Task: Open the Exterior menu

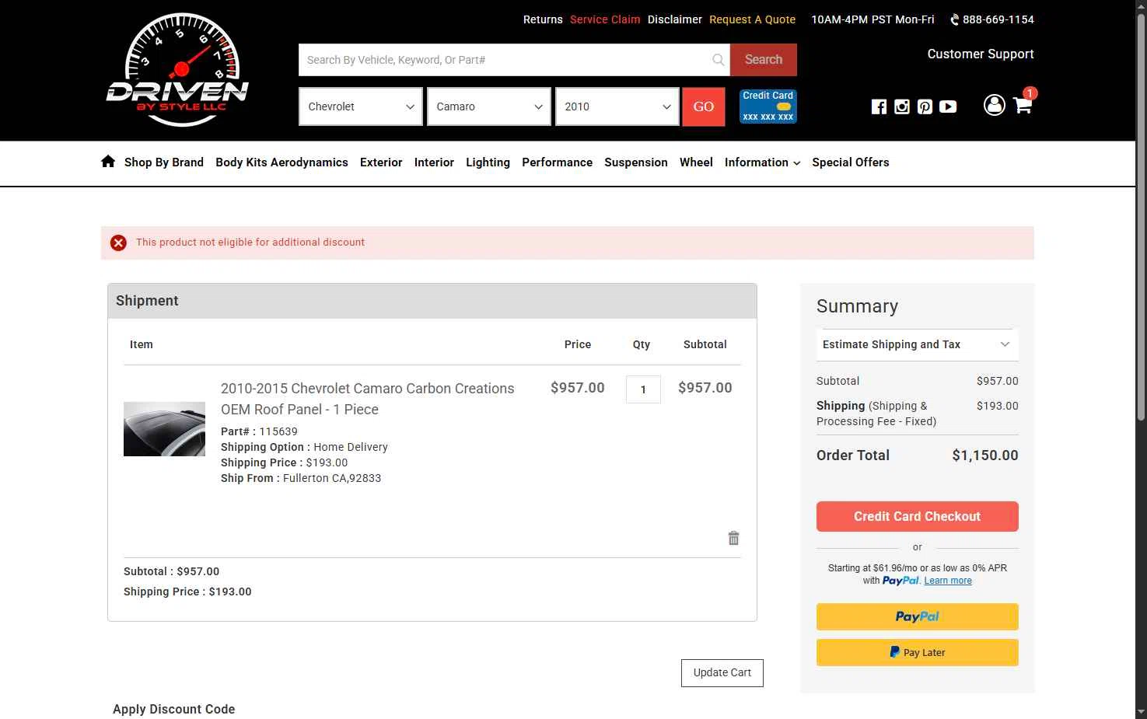Action: click(381, 162)
